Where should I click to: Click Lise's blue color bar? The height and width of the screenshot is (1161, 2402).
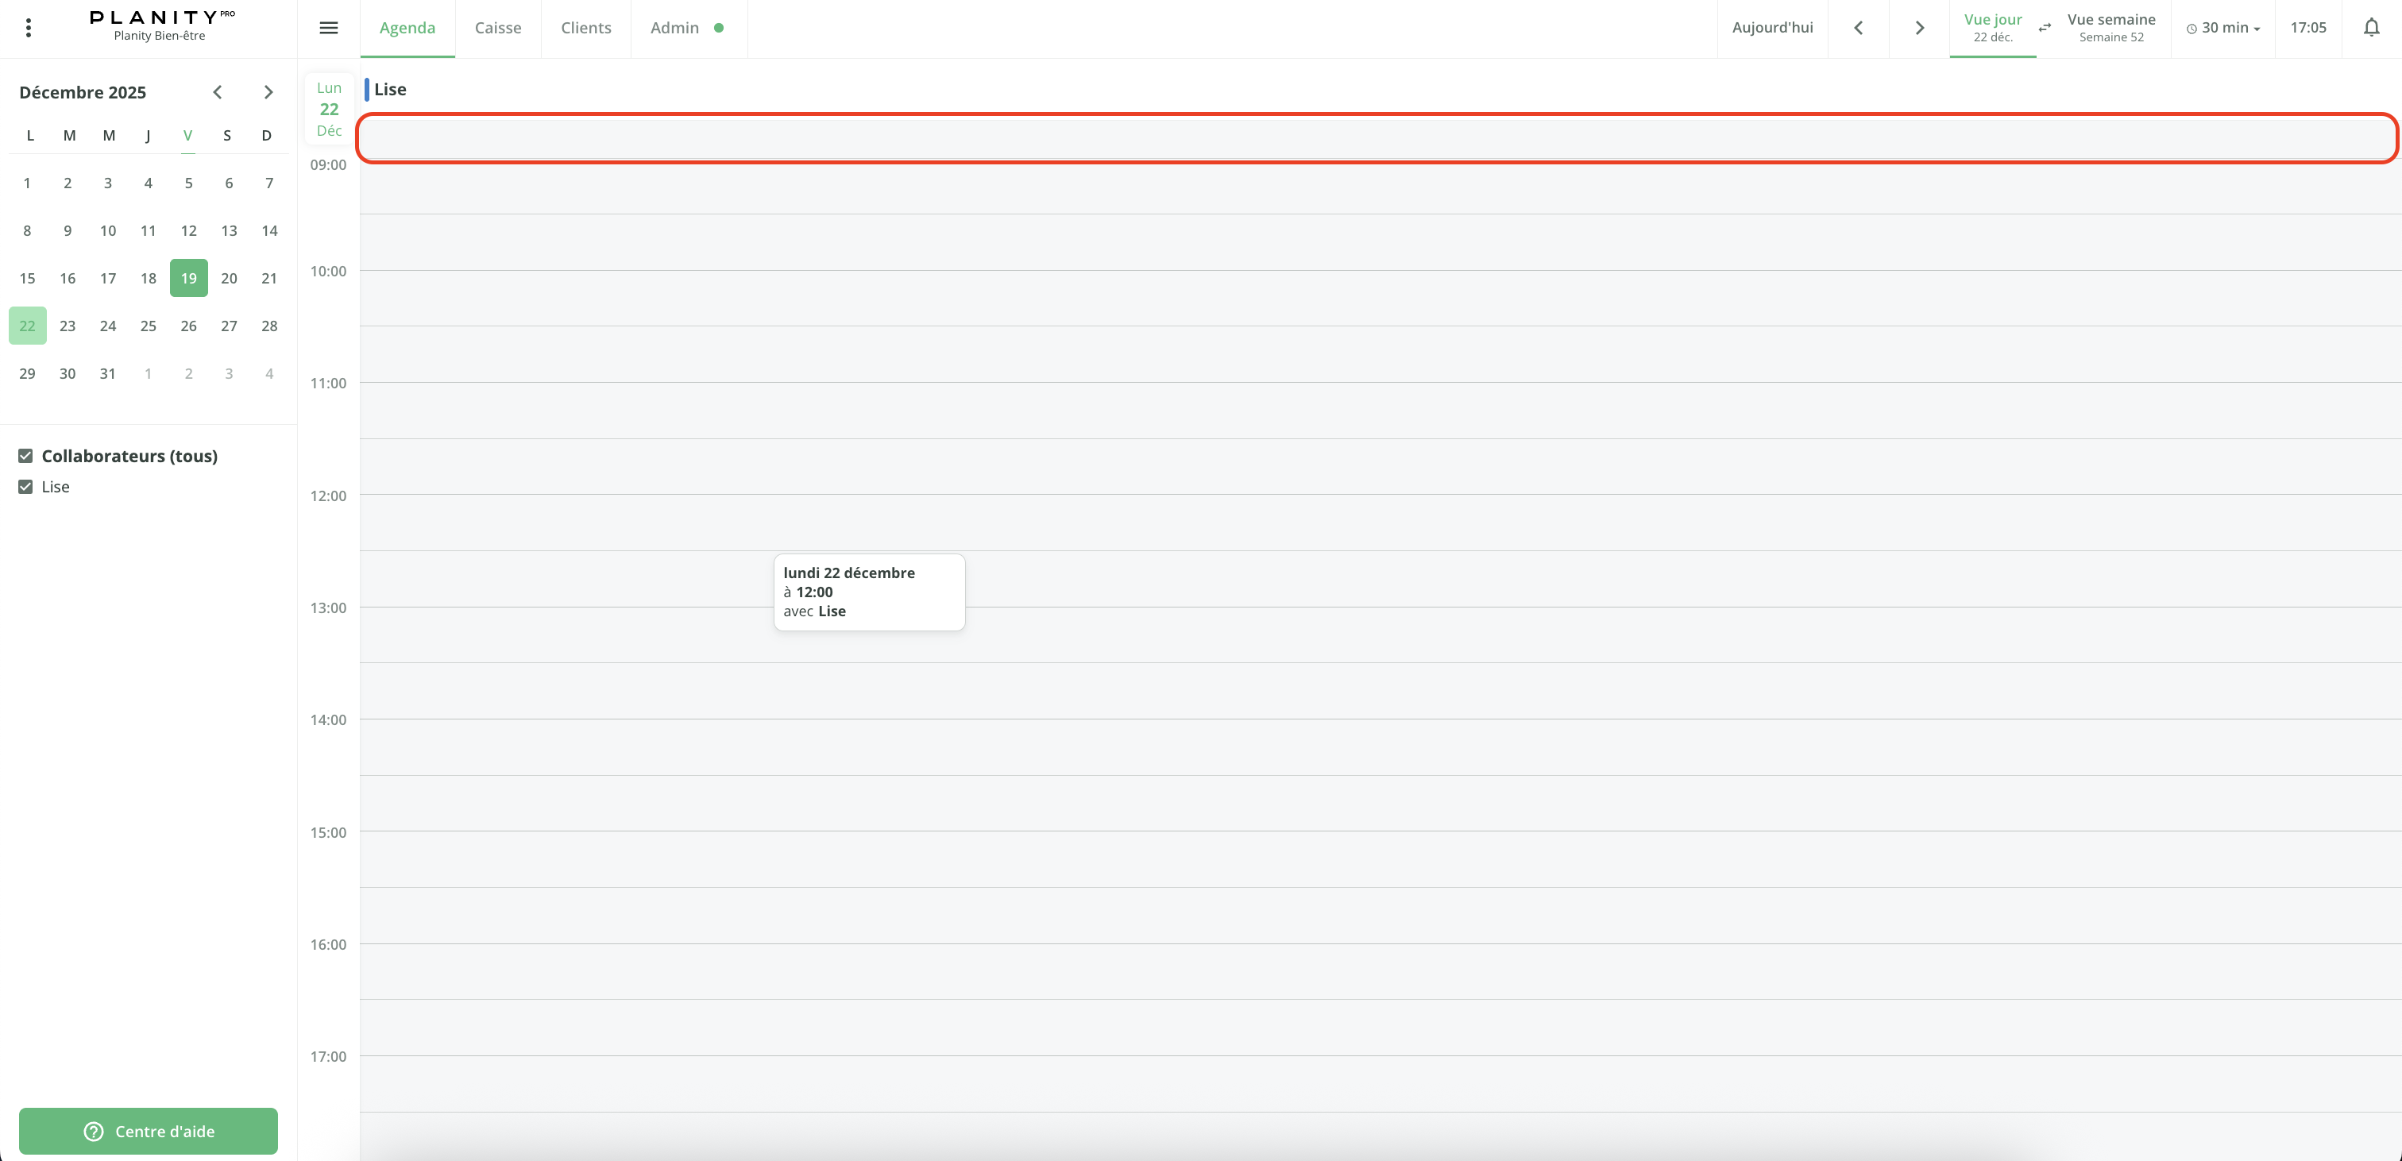pyautogui.click(x=366, y=90)
